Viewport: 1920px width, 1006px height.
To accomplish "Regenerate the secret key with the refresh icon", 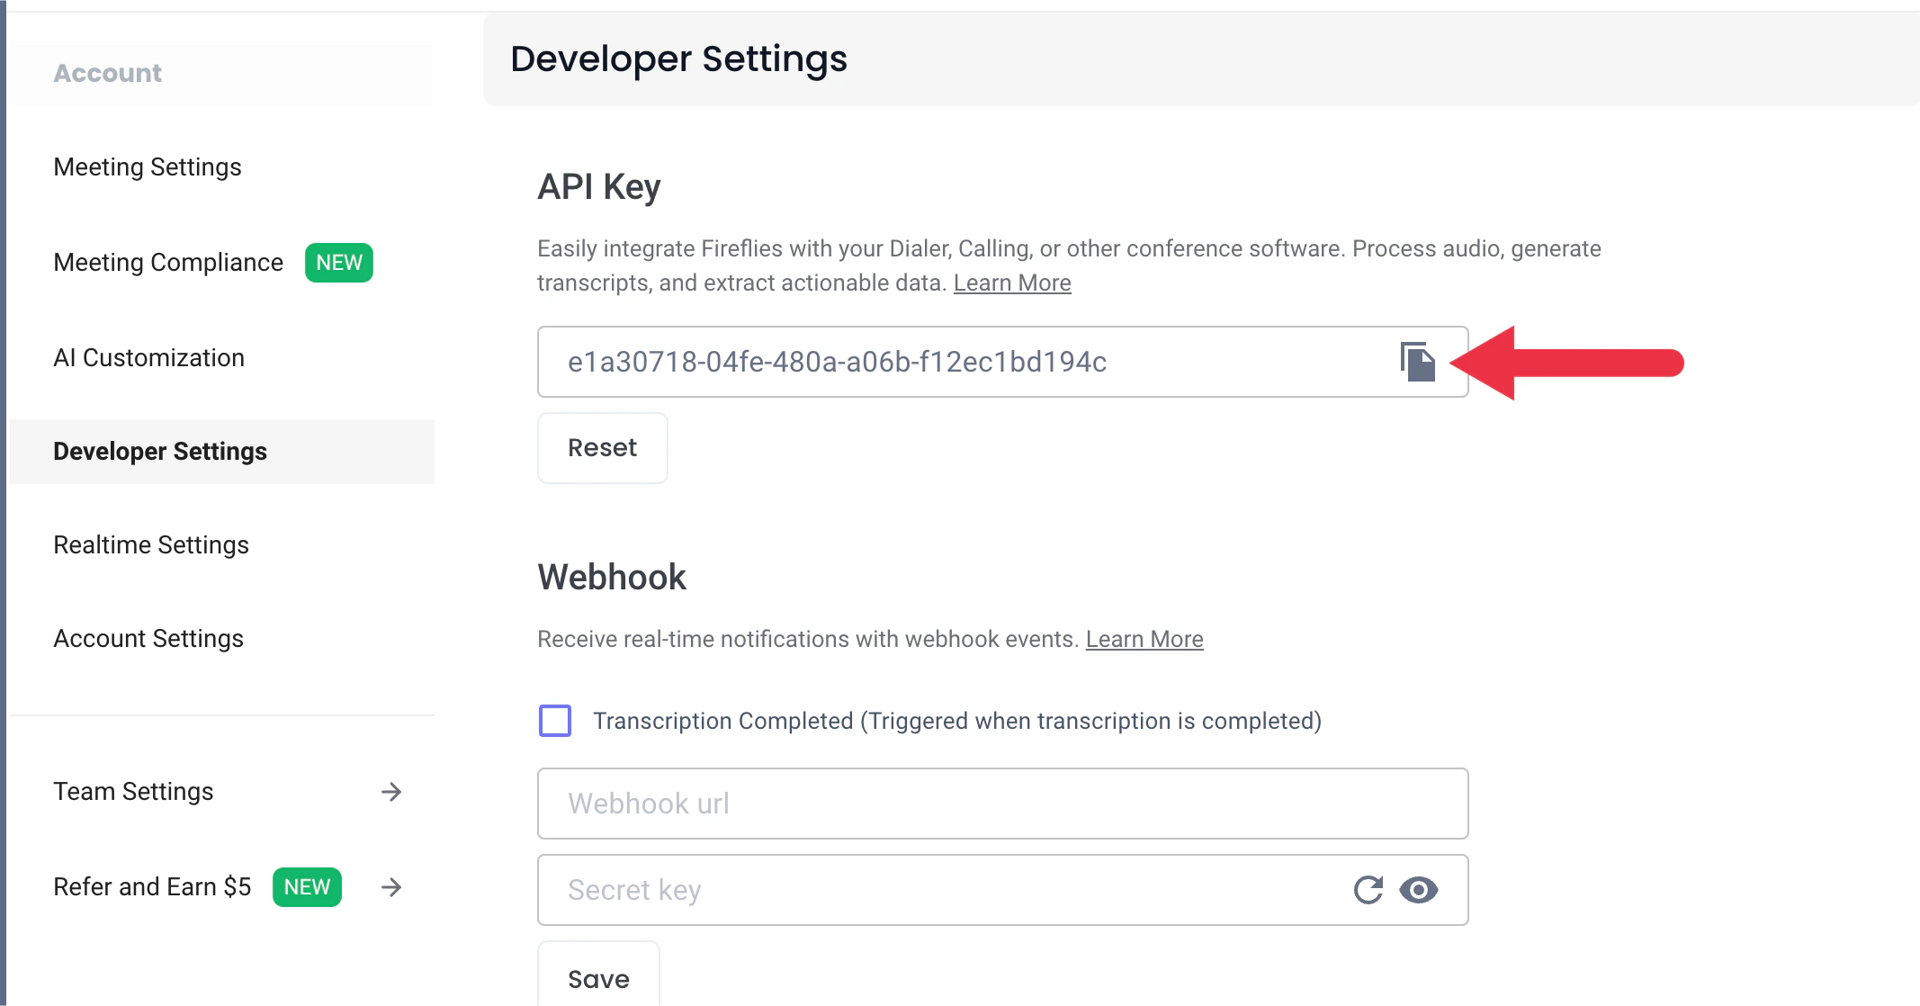I will click(x=1368, y=890).
